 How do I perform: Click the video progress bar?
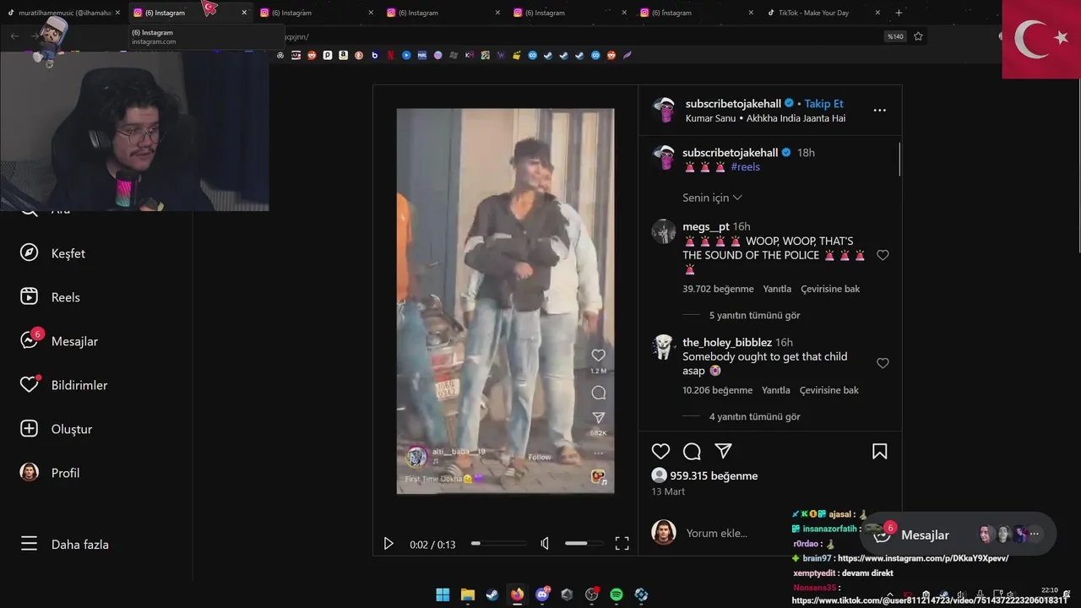click(498, 544)
